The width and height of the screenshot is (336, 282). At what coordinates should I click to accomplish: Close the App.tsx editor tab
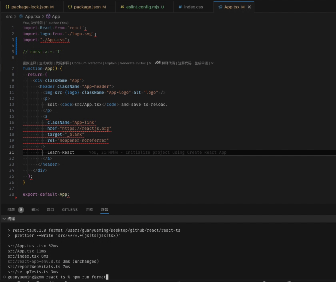click(x=249, y=6)
